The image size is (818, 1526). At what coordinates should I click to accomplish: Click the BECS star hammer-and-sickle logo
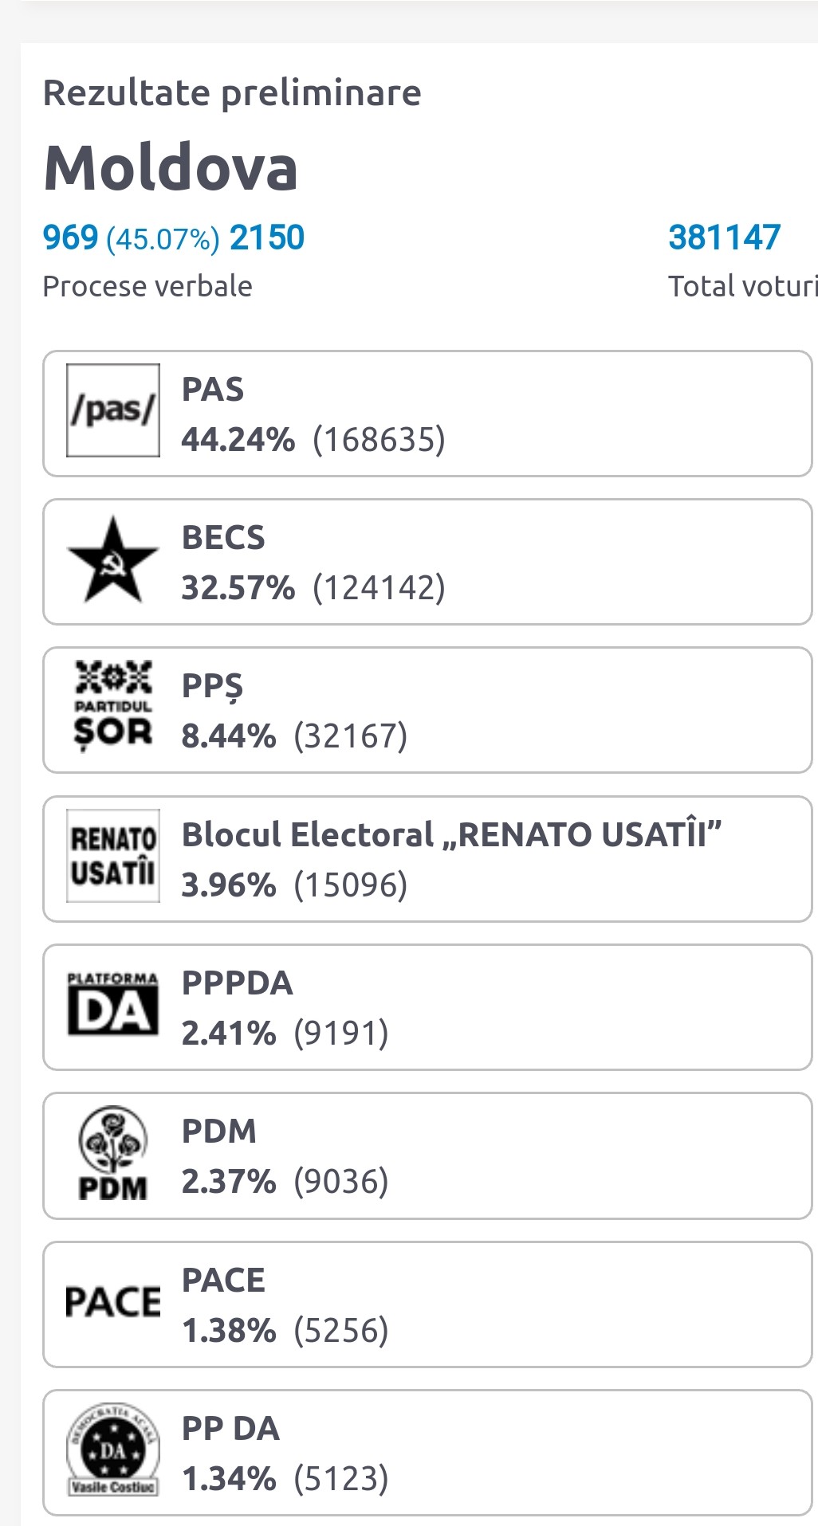(x=112, y=559)
